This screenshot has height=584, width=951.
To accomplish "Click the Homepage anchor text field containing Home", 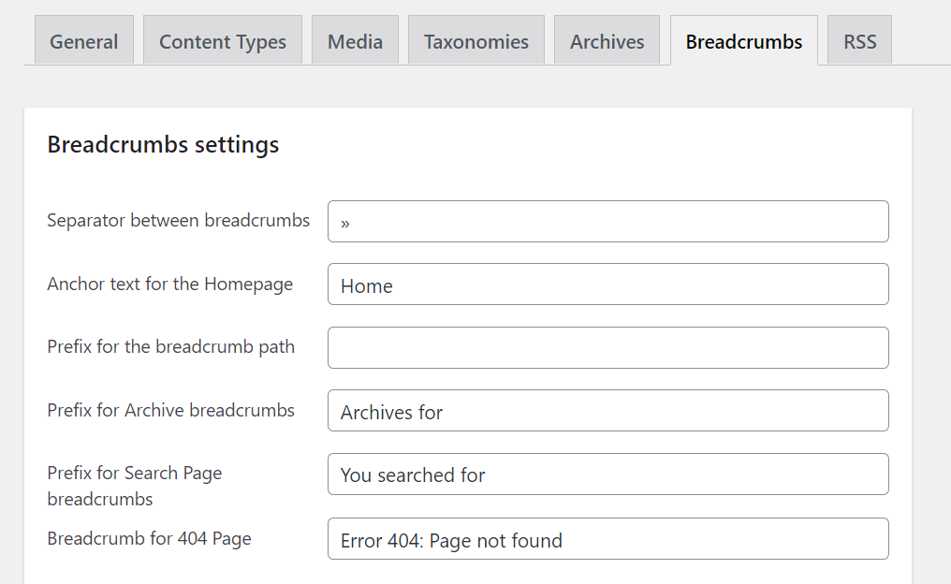I will (607, 285).
